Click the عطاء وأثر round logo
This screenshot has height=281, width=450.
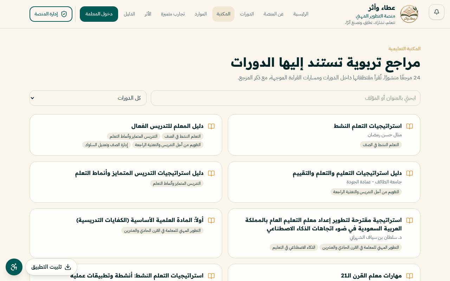[409, 14]
